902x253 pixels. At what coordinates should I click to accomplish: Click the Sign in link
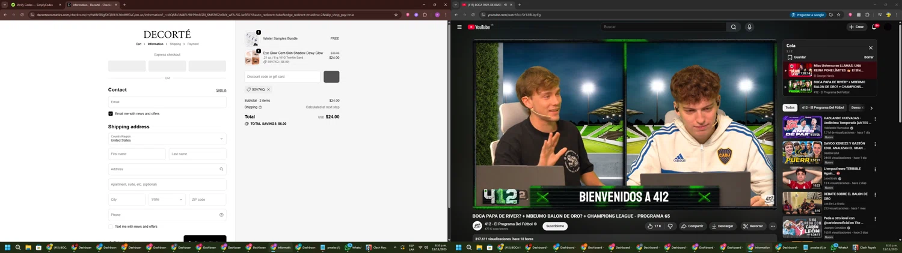(221, 90)
